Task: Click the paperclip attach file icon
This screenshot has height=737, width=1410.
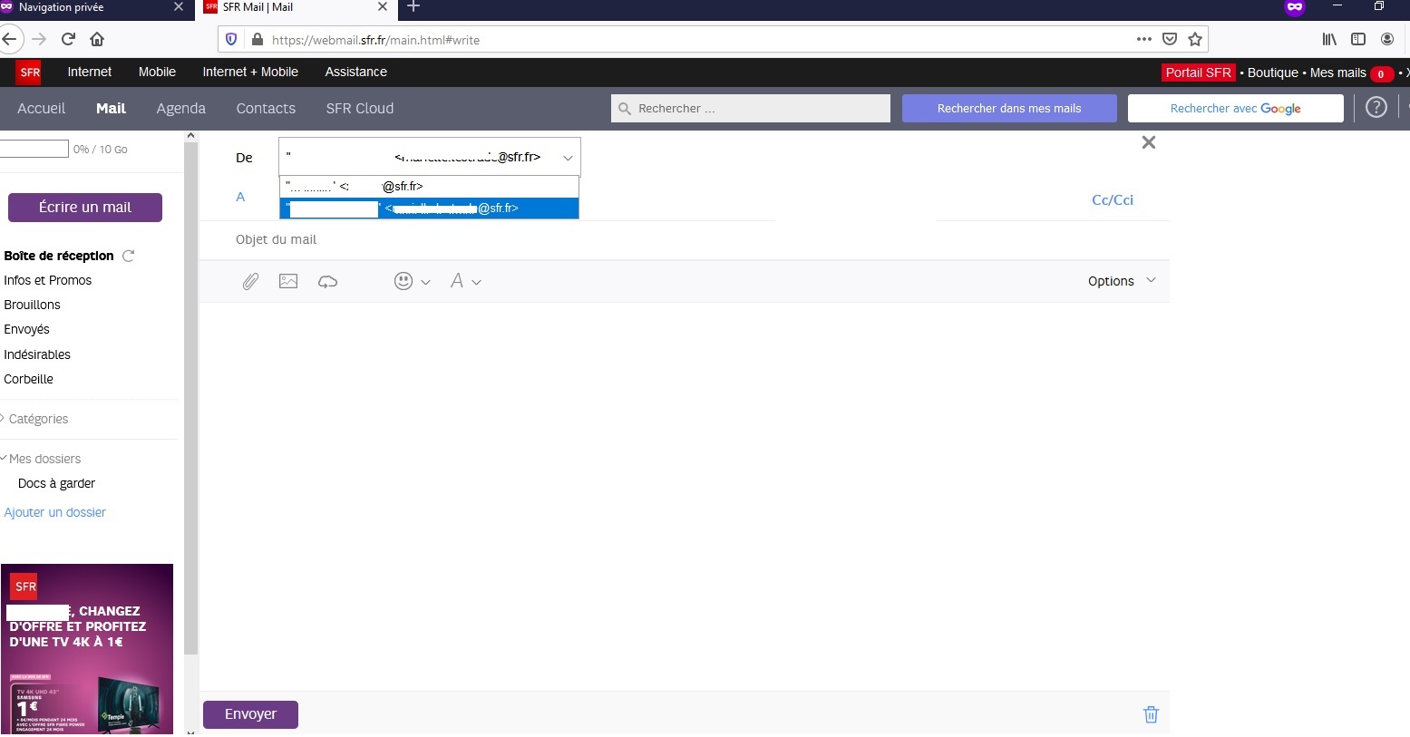Action: 250,282
